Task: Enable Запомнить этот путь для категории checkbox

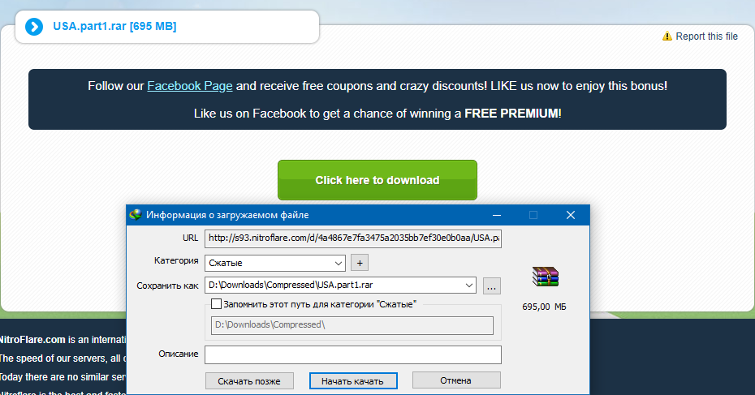Action: click(x=217, y=304)
